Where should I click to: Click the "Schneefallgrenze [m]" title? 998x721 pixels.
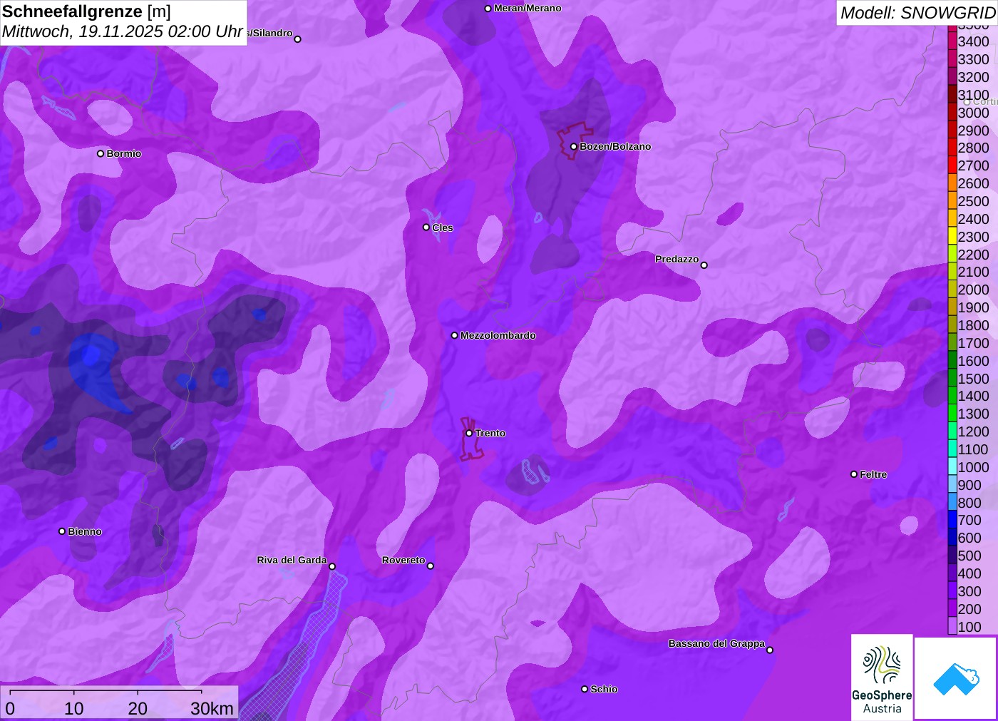[86, 11]
